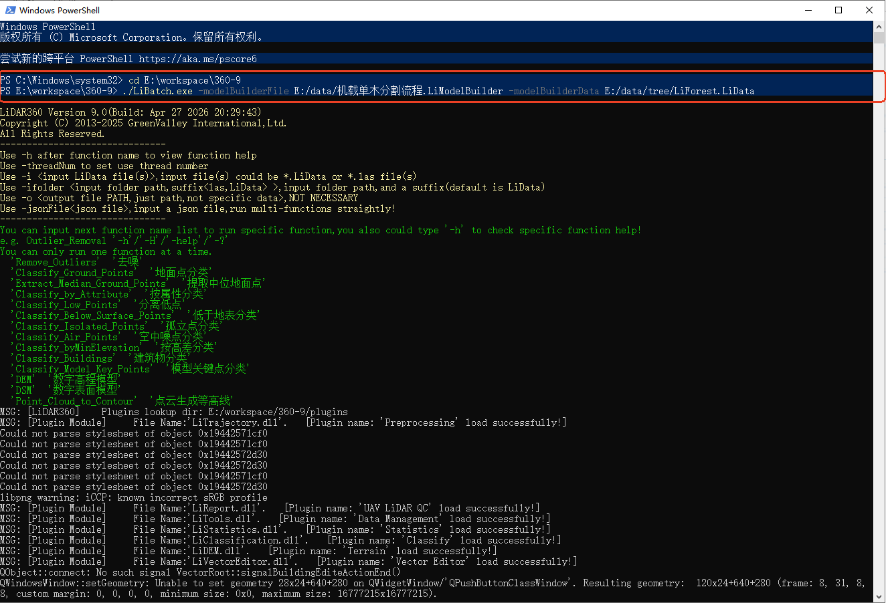The width and height of the screenshot is (886, 603).
Task: Click the 'Classify_Isolated_Points' function name
Action: point(80,326)
